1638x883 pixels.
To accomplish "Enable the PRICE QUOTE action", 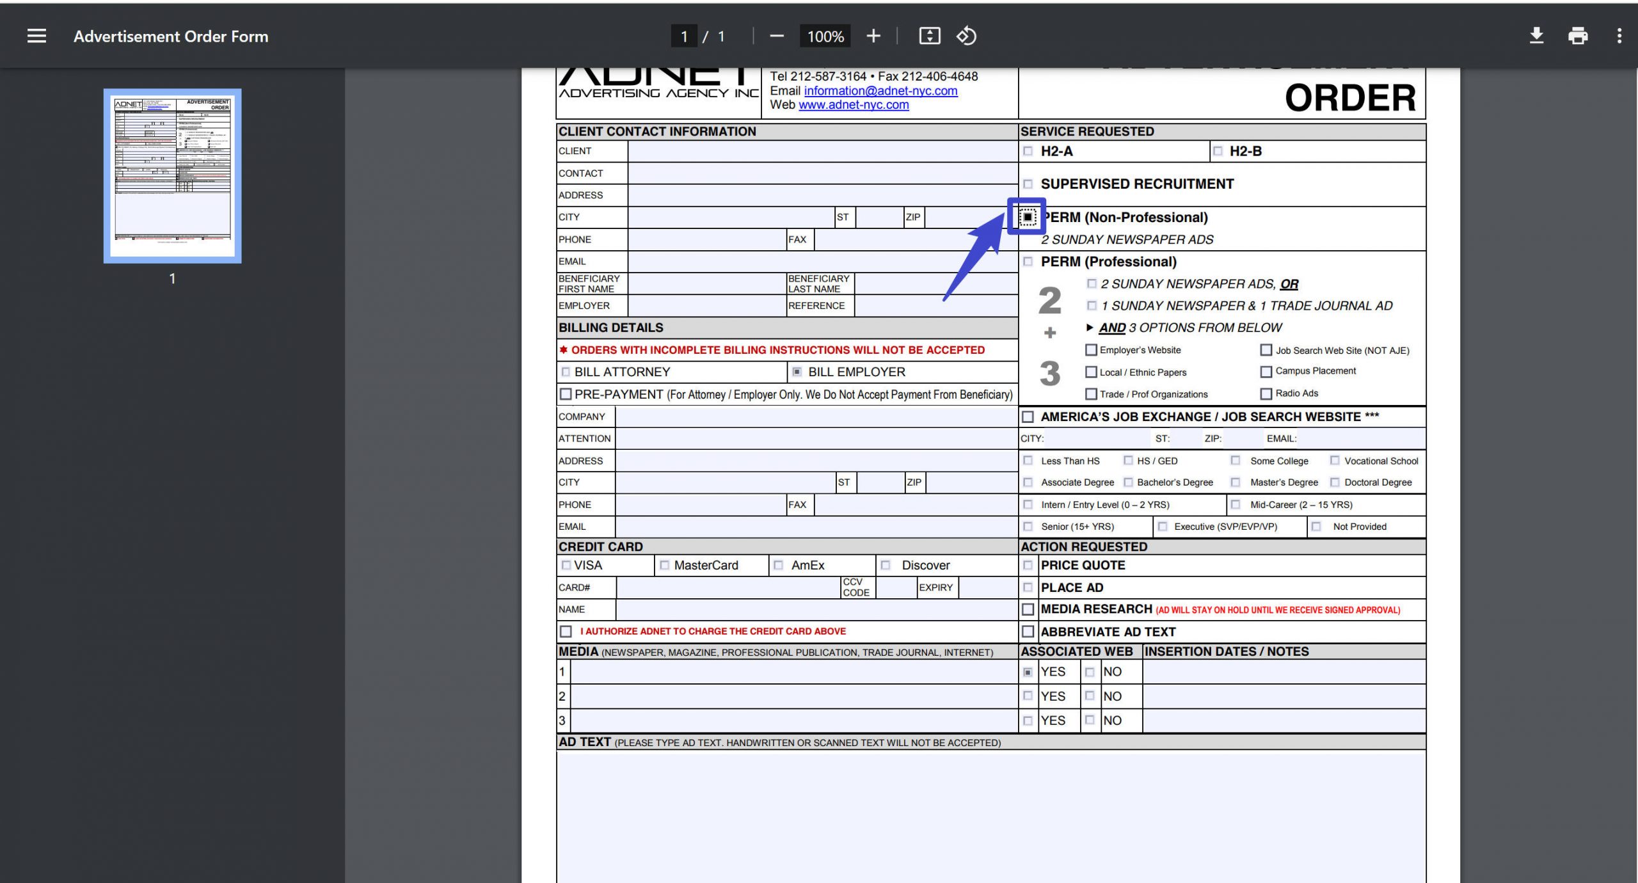I will pyautogui.click(x=1028, y=565).
